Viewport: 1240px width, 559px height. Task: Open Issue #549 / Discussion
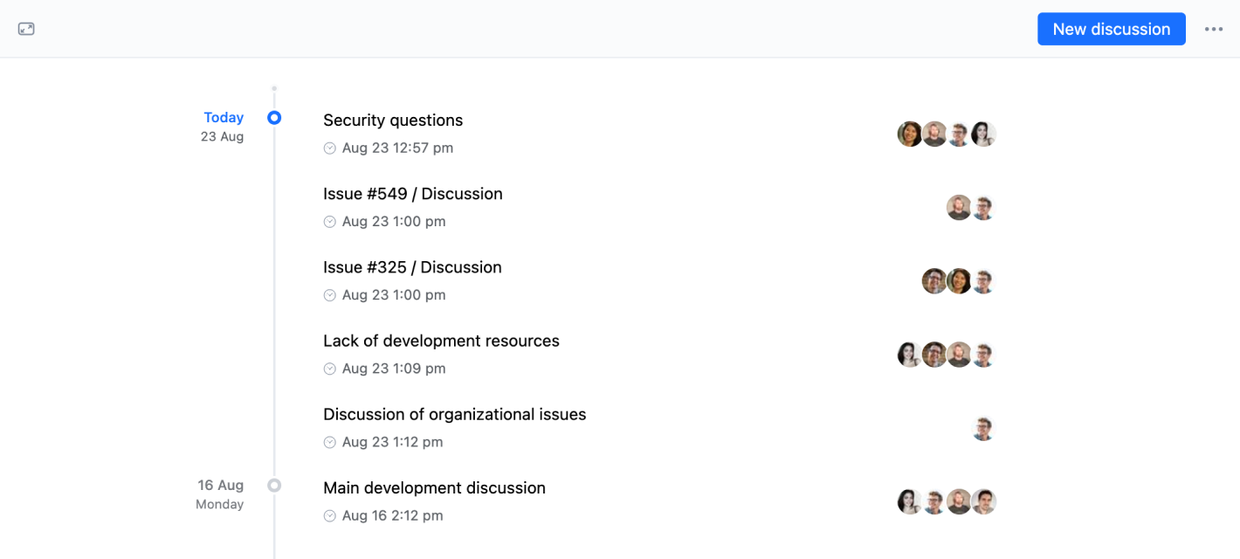coord(413,194)
